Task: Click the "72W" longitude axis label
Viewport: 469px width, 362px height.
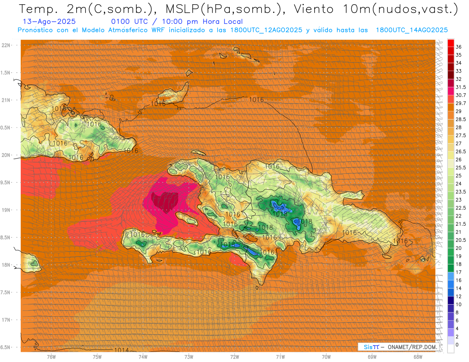Action: 234,357
